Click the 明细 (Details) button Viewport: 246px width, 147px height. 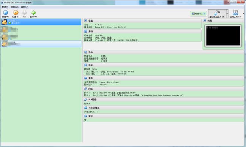point(198,14)
